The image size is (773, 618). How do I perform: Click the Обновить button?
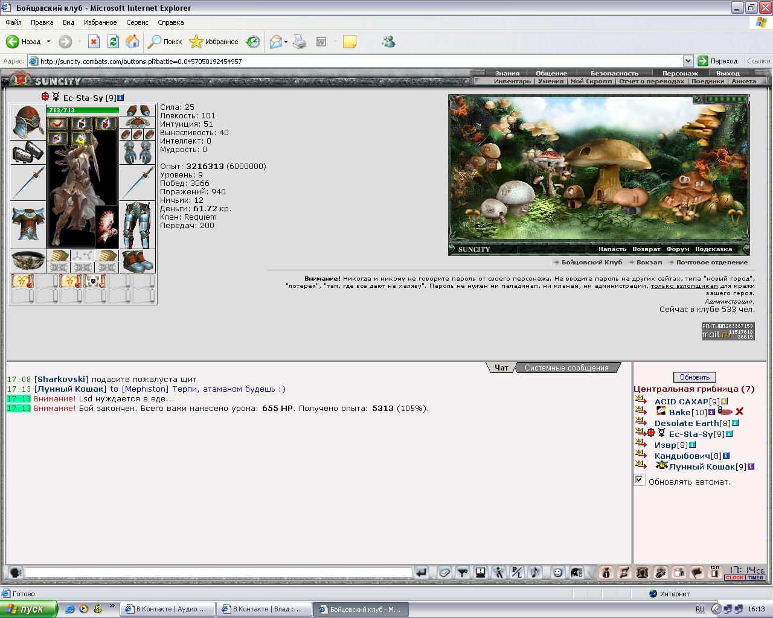tap(694, 377)
